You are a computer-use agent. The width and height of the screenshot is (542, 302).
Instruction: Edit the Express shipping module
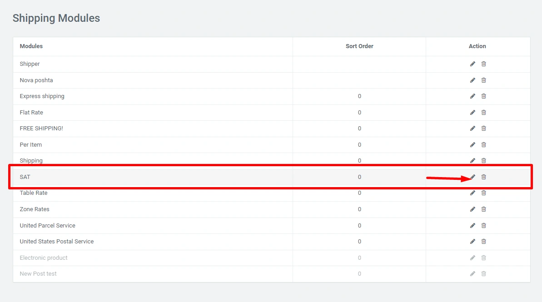point(472,96)
